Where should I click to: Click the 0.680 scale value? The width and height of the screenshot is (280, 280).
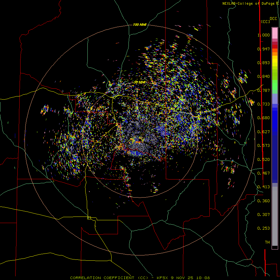[264, 118]
